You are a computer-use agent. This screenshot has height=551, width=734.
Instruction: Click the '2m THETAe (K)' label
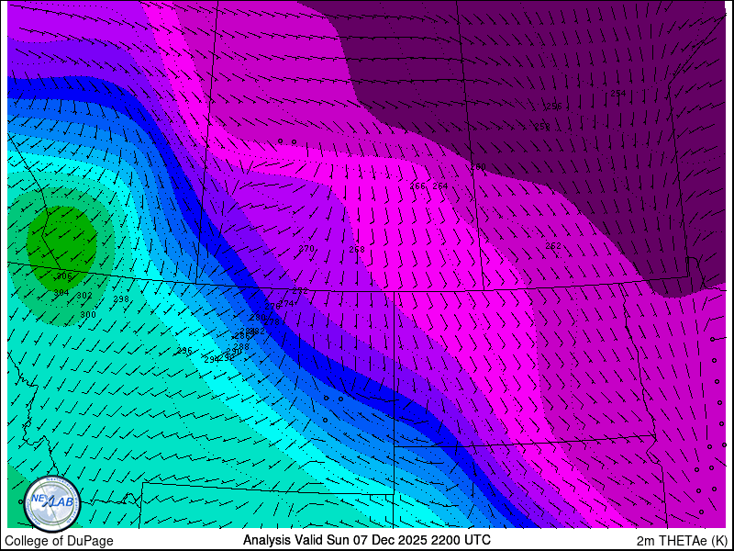click(683, 541)
